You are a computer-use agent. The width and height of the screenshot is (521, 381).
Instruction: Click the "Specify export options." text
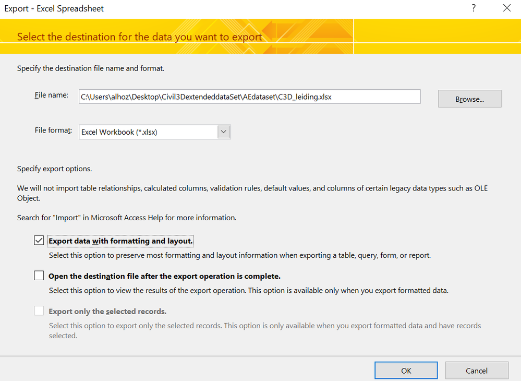(54, 169)
